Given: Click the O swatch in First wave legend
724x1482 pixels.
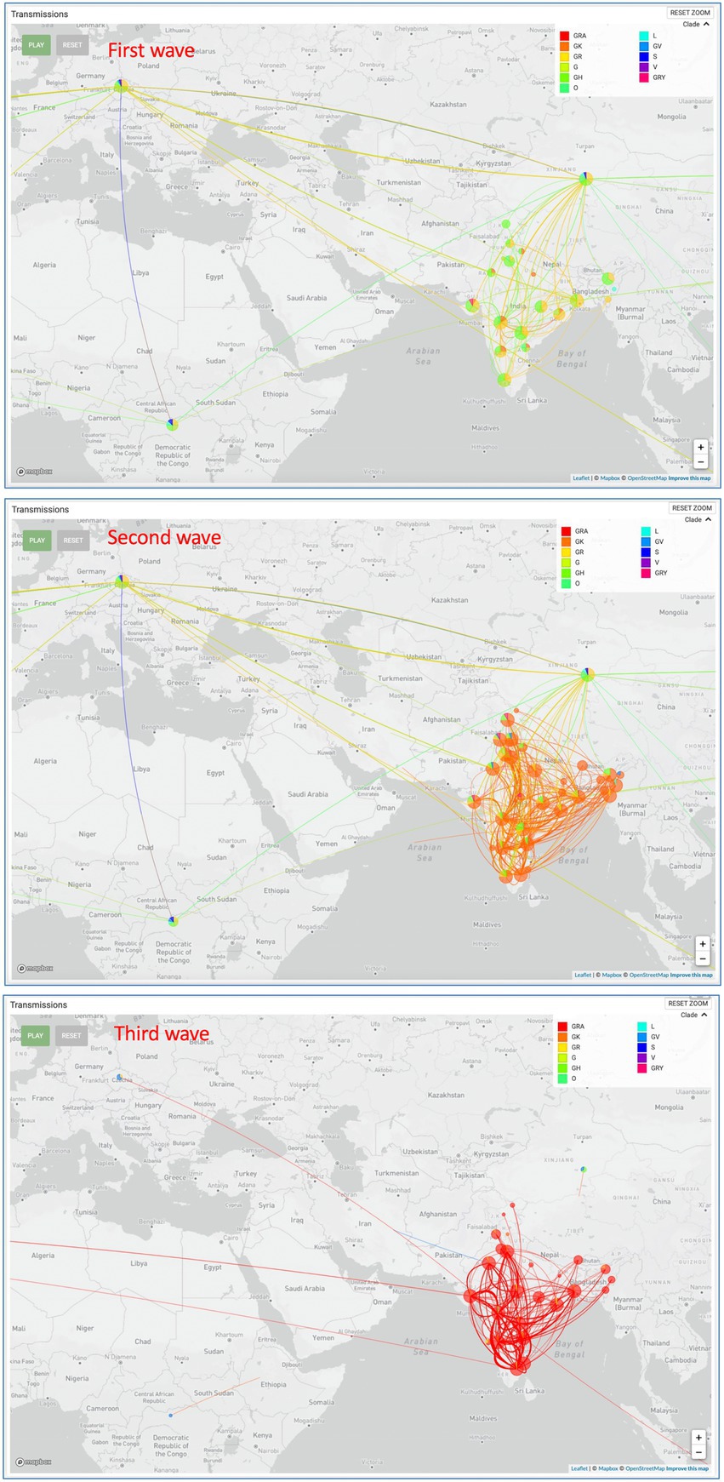Looking at the screenshot, I should click(564, 88).
